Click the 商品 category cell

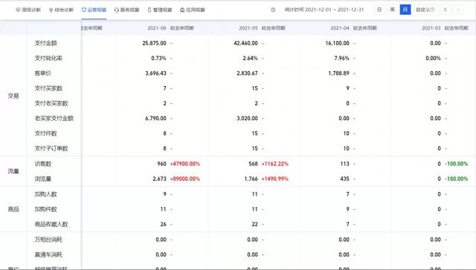click(13, 209)
